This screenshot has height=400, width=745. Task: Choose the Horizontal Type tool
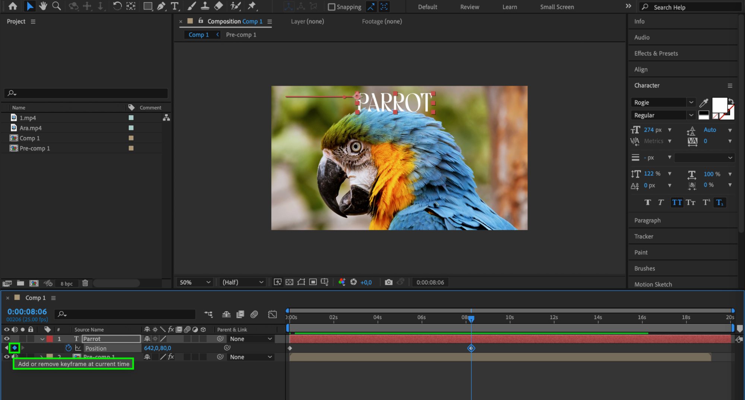(174, 6)
